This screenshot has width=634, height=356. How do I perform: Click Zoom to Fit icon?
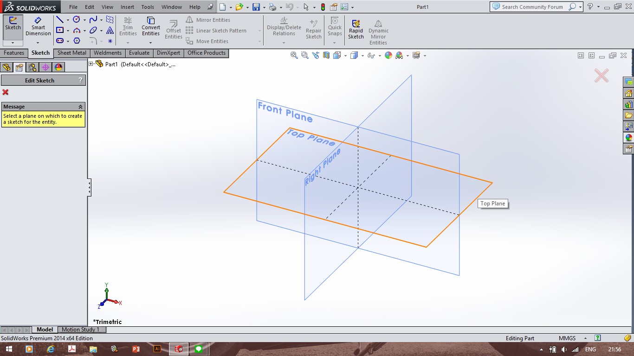point(294,55)
